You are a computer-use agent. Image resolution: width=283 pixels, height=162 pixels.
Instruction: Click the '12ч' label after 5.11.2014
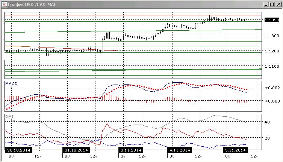pyautogui.click(x=254, y=156)
